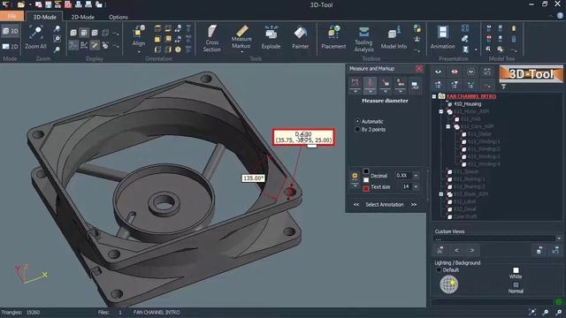Viewport: 566px width, 318px height.
Task: Select the By 3 points option
Action: point(357,130)
